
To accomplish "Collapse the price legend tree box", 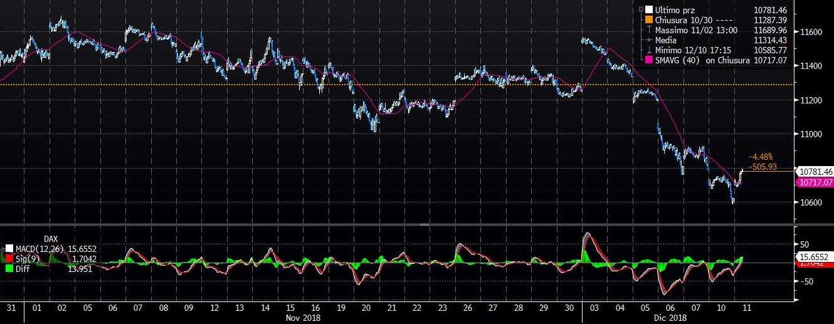I will (x=641, y=10).
